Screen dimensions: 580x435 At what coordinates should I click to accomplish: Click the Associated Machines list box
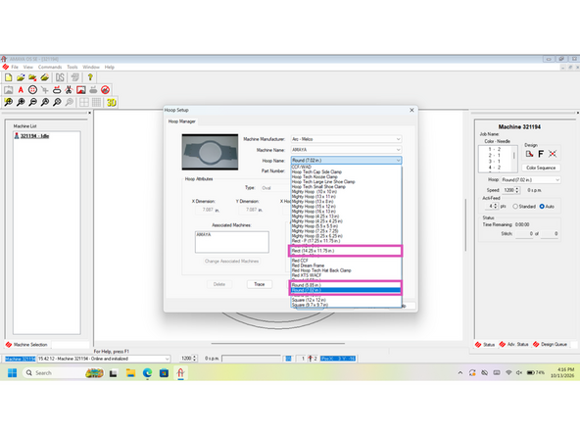pos(232,242)
